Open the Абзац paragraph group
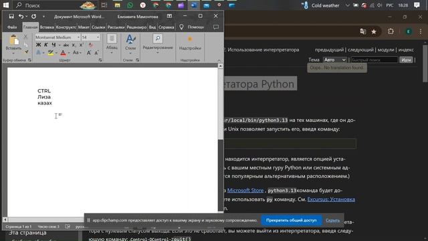 112,44
